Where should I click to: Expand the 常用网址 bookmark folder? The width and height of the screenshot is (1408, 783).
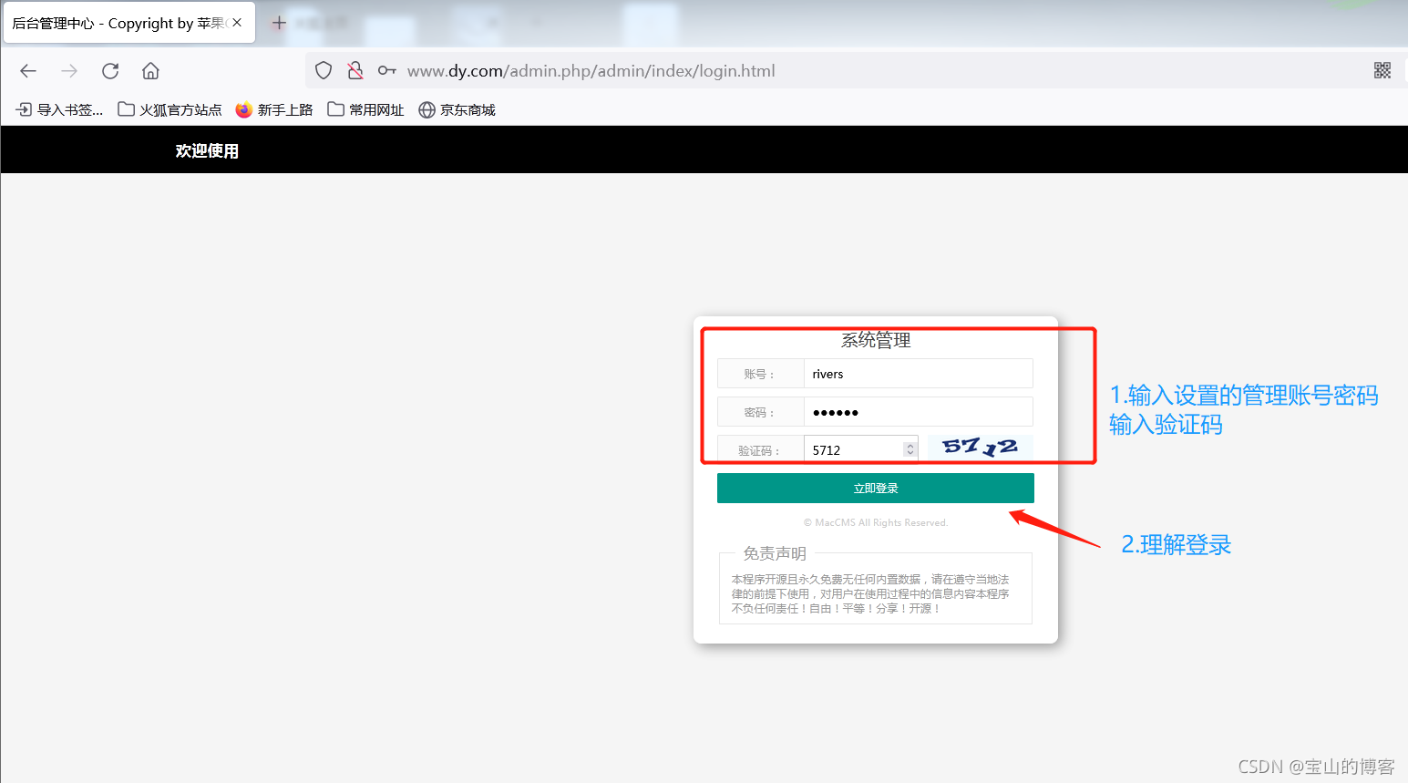[366, 109]
